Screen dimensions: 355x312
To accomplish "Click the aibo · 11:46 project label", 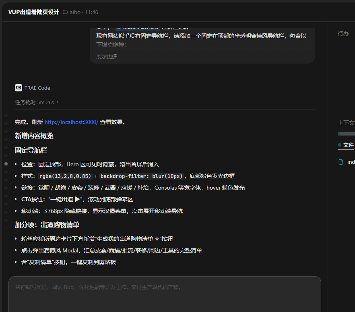I will 84,12.
